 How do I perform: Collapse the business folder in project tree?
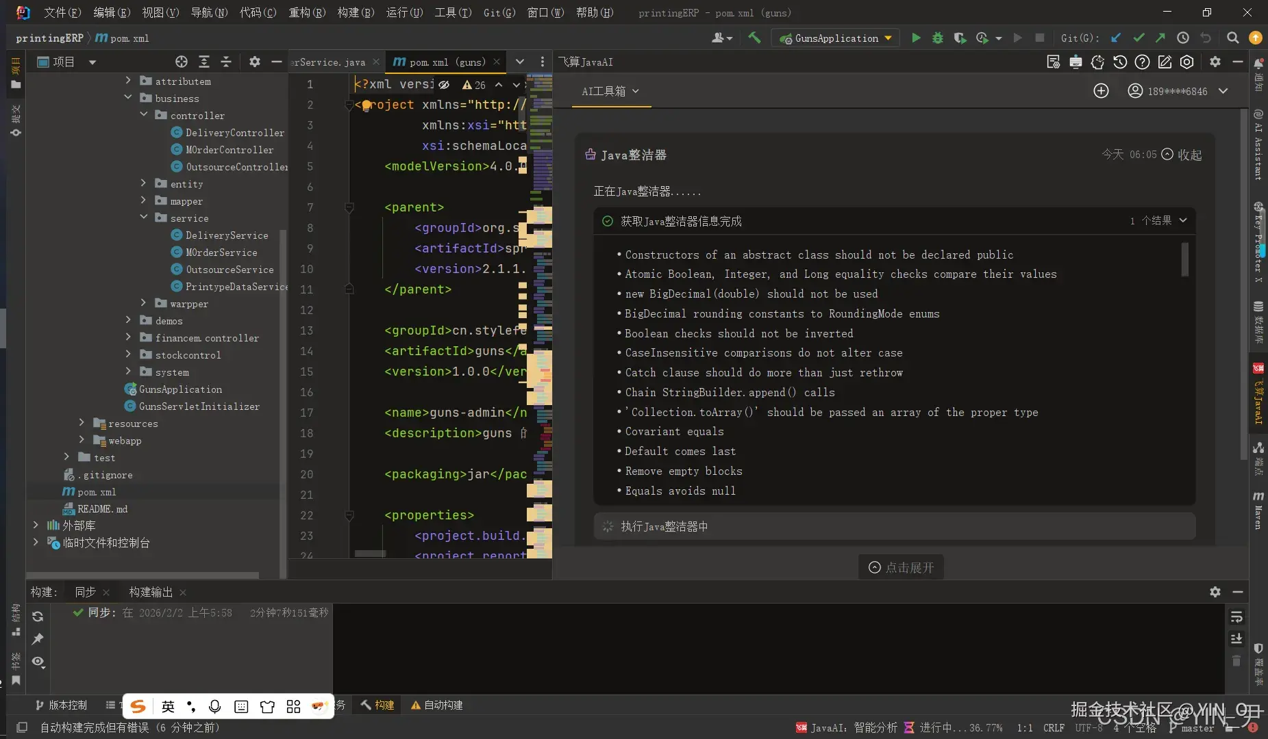pos(128,98)
